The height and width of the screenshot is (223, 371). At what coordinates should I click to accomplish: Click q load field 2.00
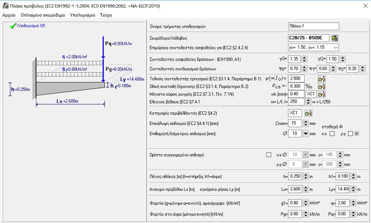[x=343, y=203]
